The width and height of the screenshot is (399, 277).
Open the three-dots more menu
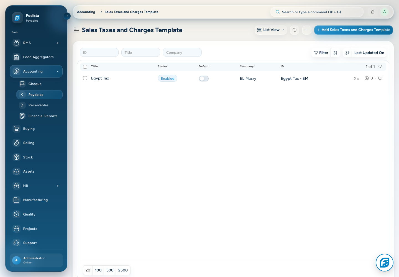[x=307, y=30]
